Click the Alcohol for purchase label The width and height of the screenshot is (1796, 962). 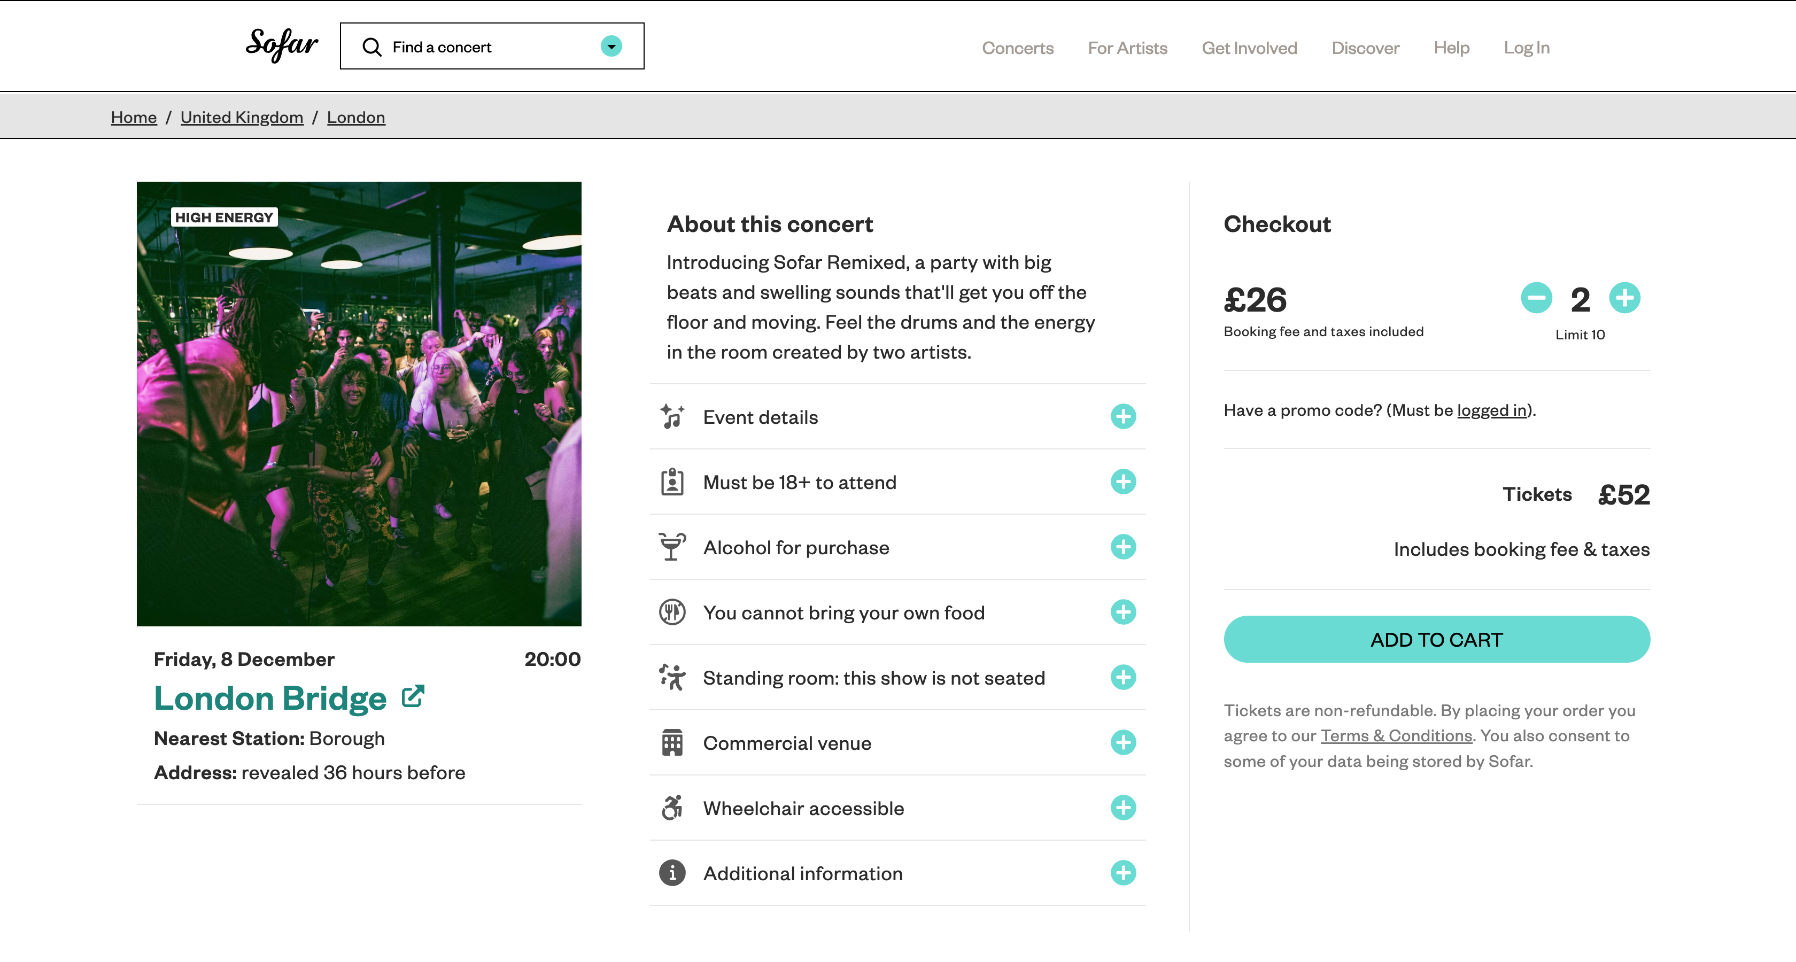[x=796, y=548]
